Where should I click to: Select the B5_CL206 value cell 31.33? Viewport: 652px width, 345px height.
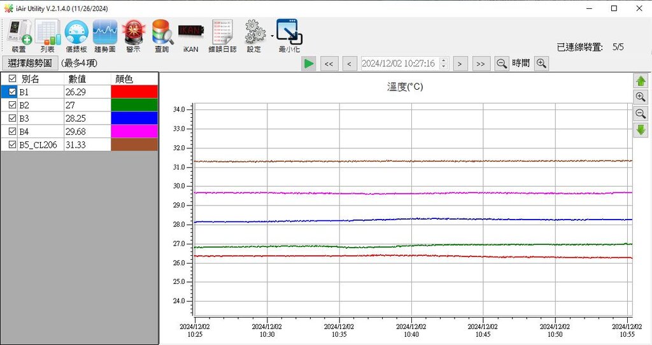click(87, 144)
